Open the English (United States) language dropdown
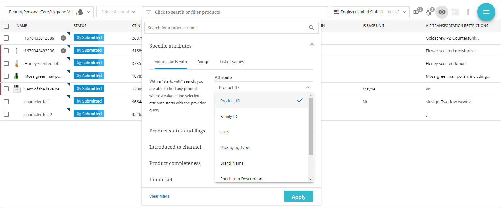 370,12
